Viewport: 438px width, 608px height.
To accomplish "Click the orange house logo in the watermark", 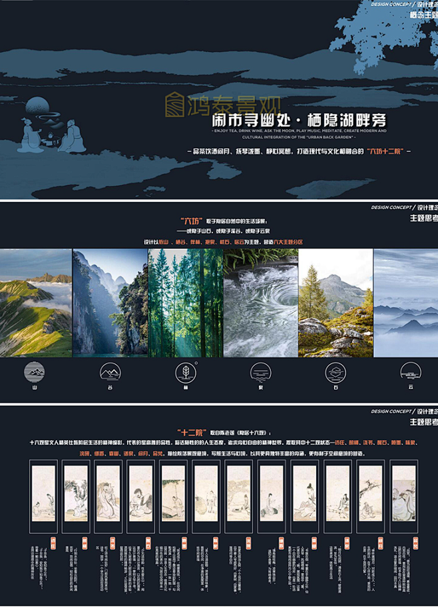I will point(175,104).
